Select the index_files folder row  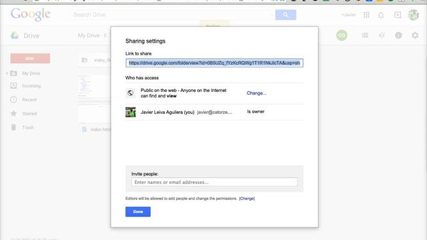pos(95,60)
